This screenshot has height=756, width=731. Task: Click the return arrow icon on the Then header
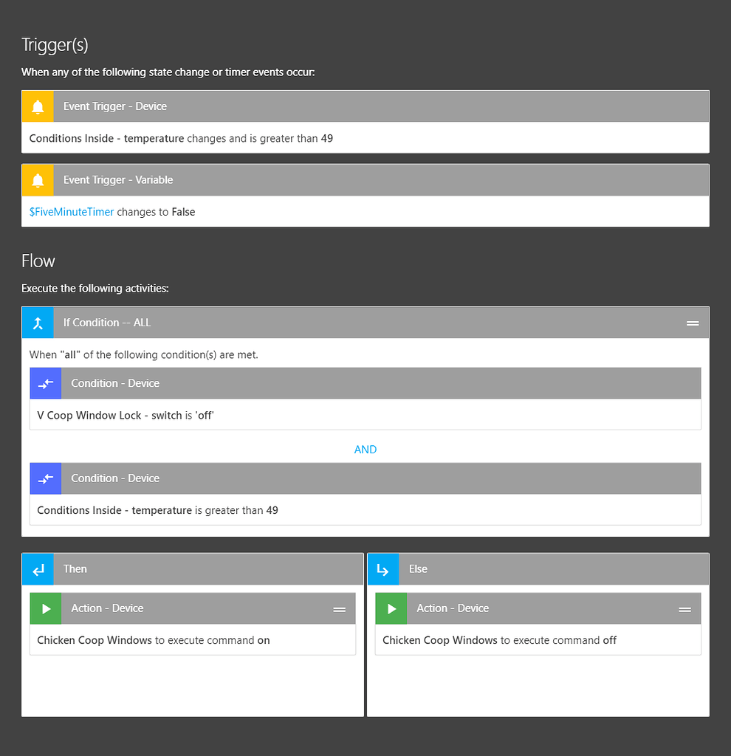(x=38, y=568)
